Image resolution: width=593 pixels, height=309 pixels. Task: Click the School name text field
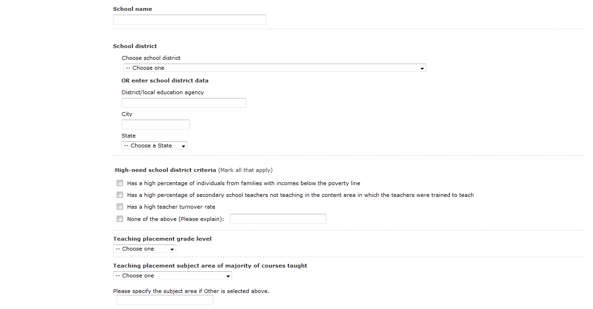[x=189, y=19]
